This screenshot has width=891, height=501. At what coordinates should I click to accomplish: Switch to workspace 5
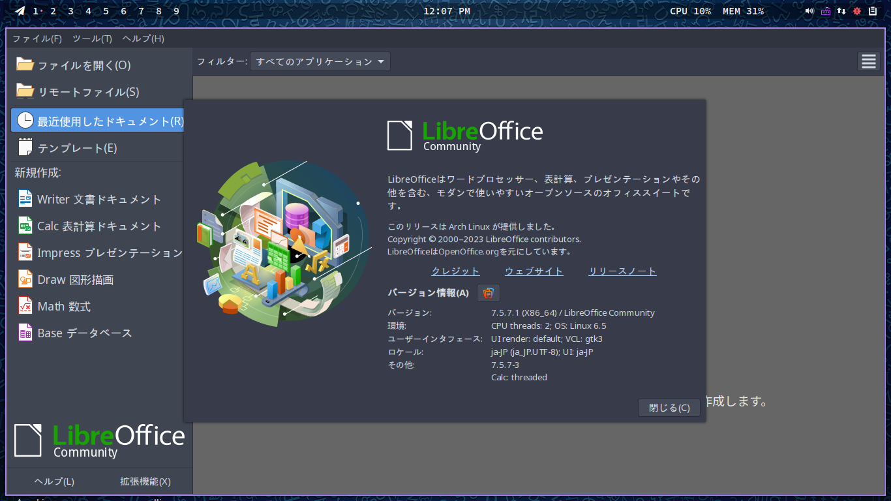point(106,11)
